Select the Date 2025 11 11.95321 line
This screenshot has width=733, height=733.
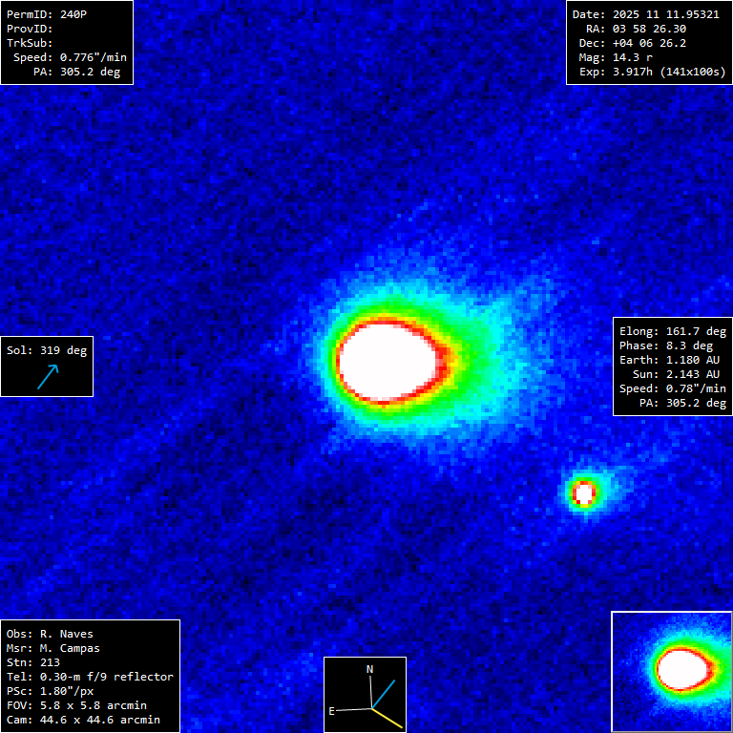[x=645, y=14]
